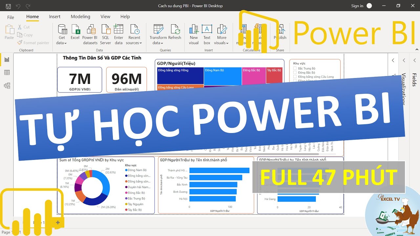The height and width of the screenshot is (236, 420).
Task: Click the Hà Nội bar
Action: tap(212, 199)
